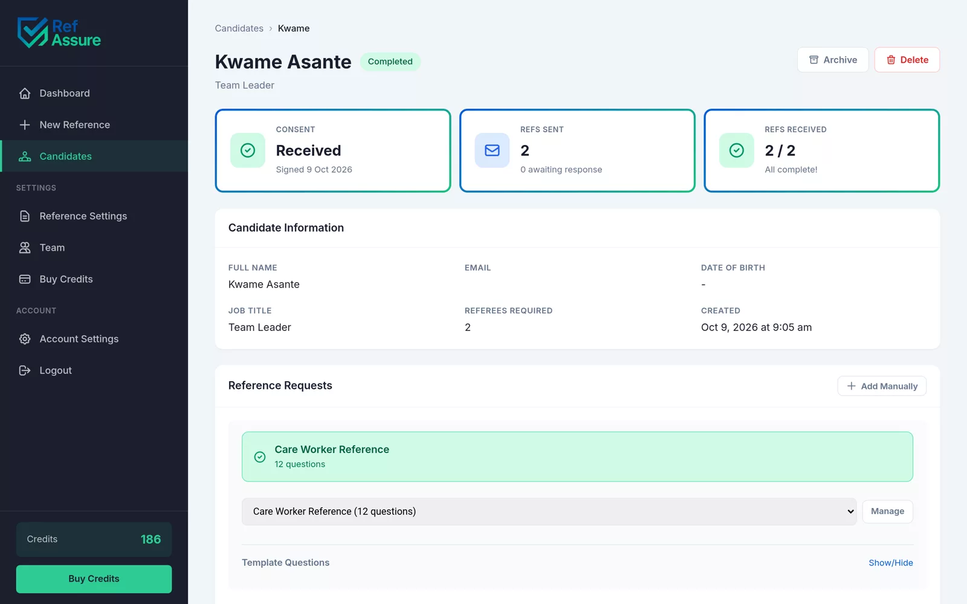The image size is (967, 604).
Task: Open the Care Worker Reference template dropdown
Action: (549, 512)
